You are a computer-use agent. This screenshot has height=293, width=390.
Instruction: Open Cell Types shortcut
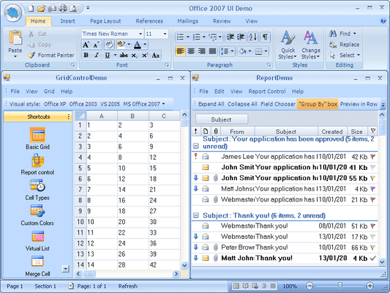tap(37, 190)
